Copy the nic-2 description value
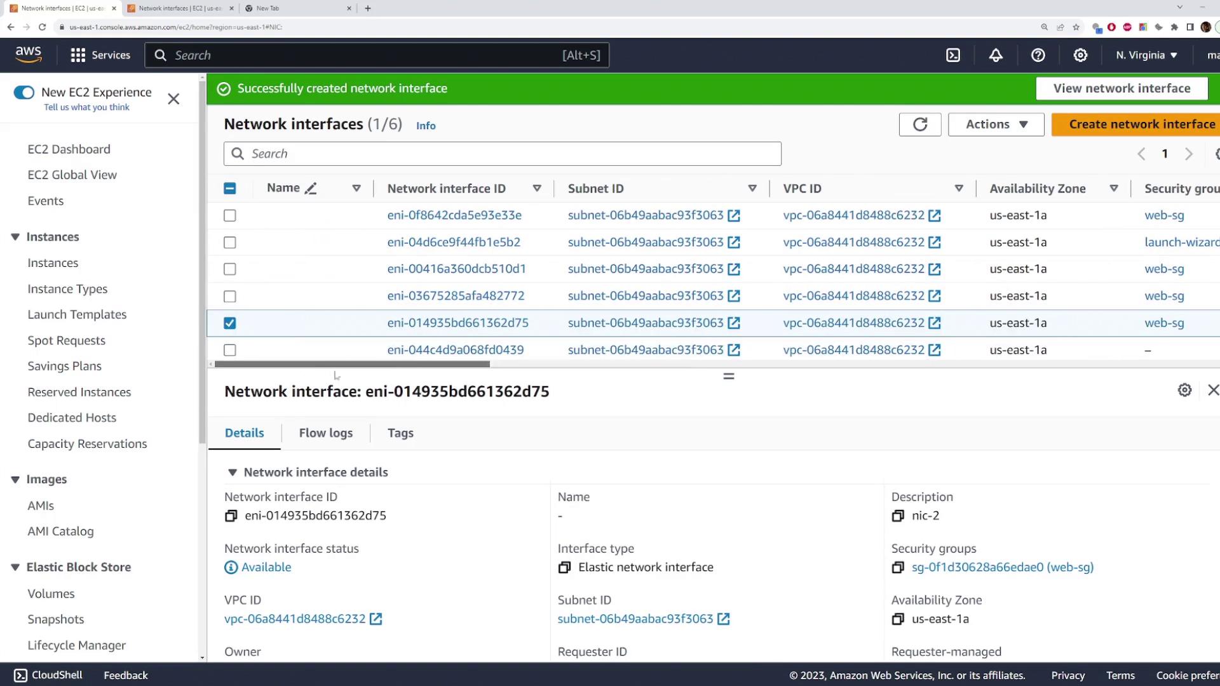The image size is (1220, 686). (898, 516)
